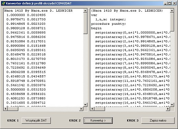178x129 pixels.
Task: Click the line 'setpointarray(12,n+l*0.7228692'
Action: click(132, 85)
